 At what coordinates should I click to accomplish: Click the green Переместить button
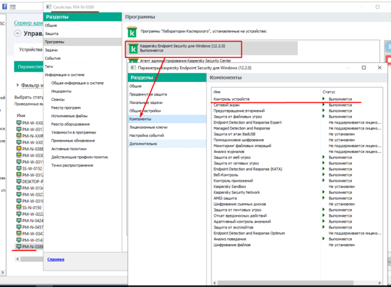pyautogui.click(x=29, y=66)
